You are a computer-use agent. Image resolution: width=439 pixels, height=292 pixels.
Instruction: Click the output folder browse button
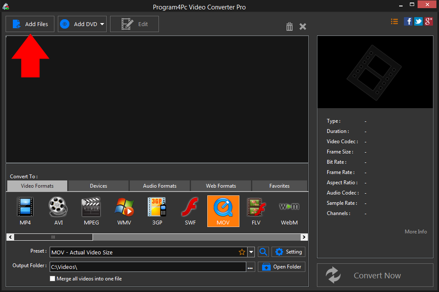coord(250,266)
